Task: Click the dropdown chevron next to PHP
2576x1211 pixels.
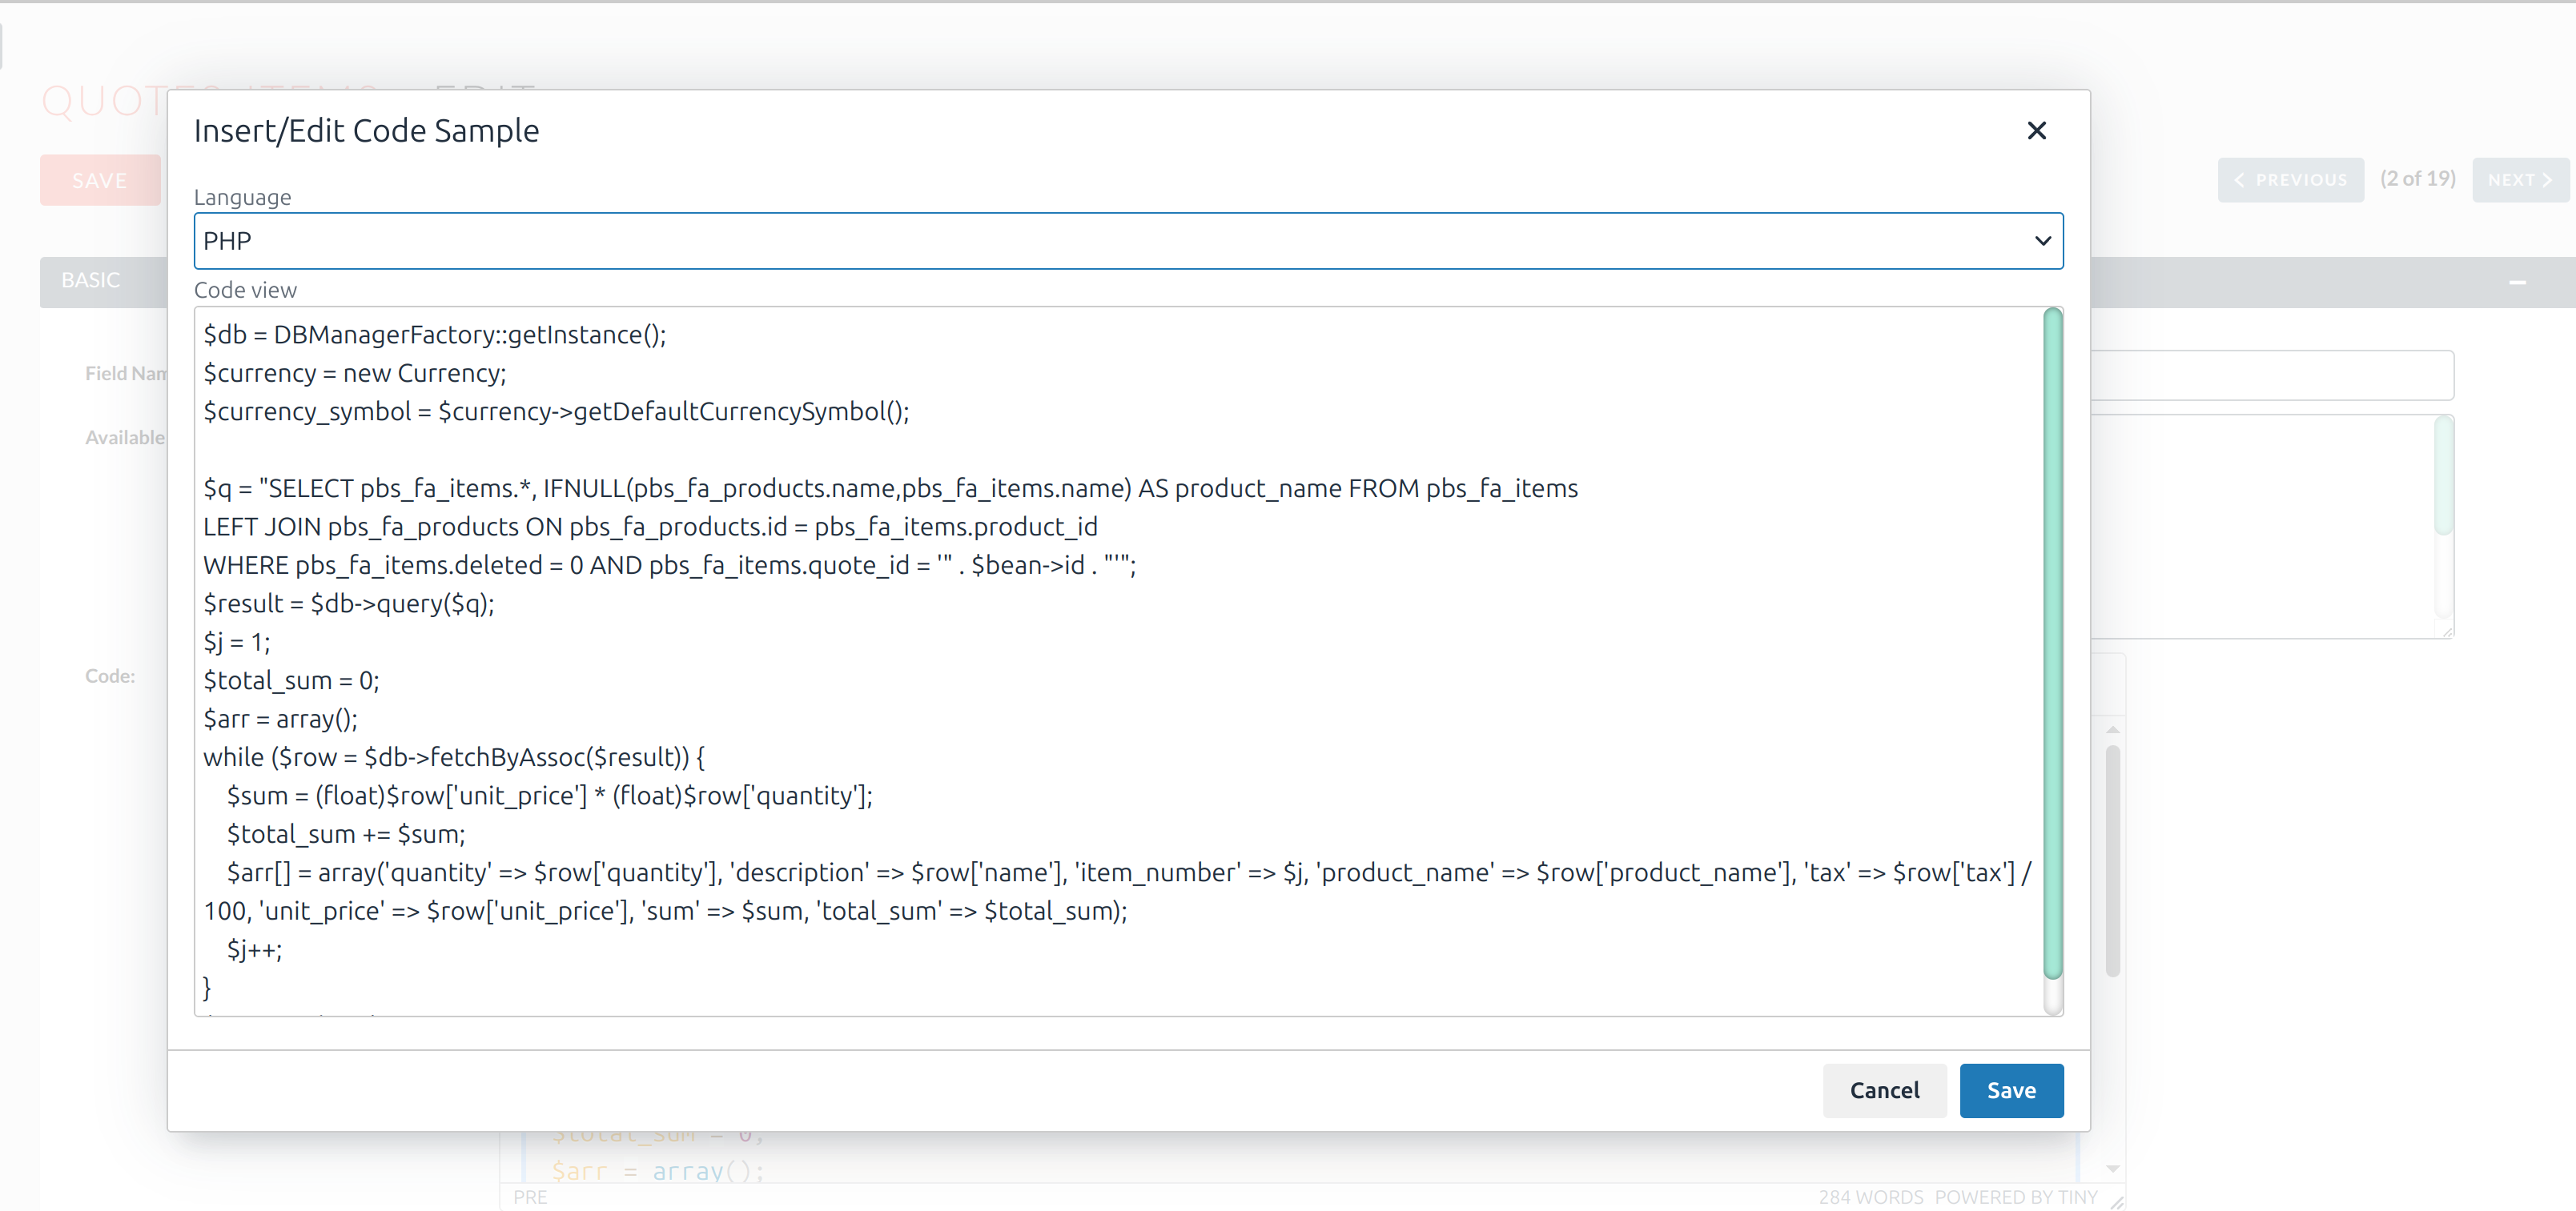Action: tap(2044, 240)
